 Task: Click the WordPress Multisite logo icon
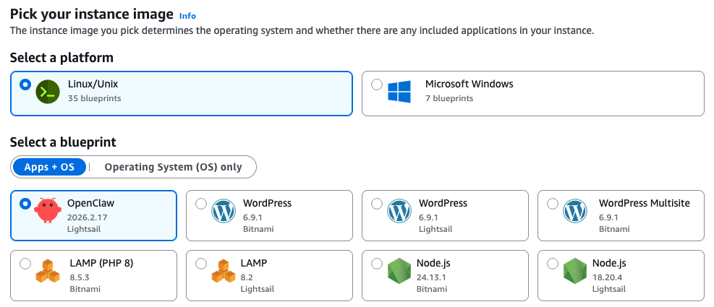tap(575, 211)
